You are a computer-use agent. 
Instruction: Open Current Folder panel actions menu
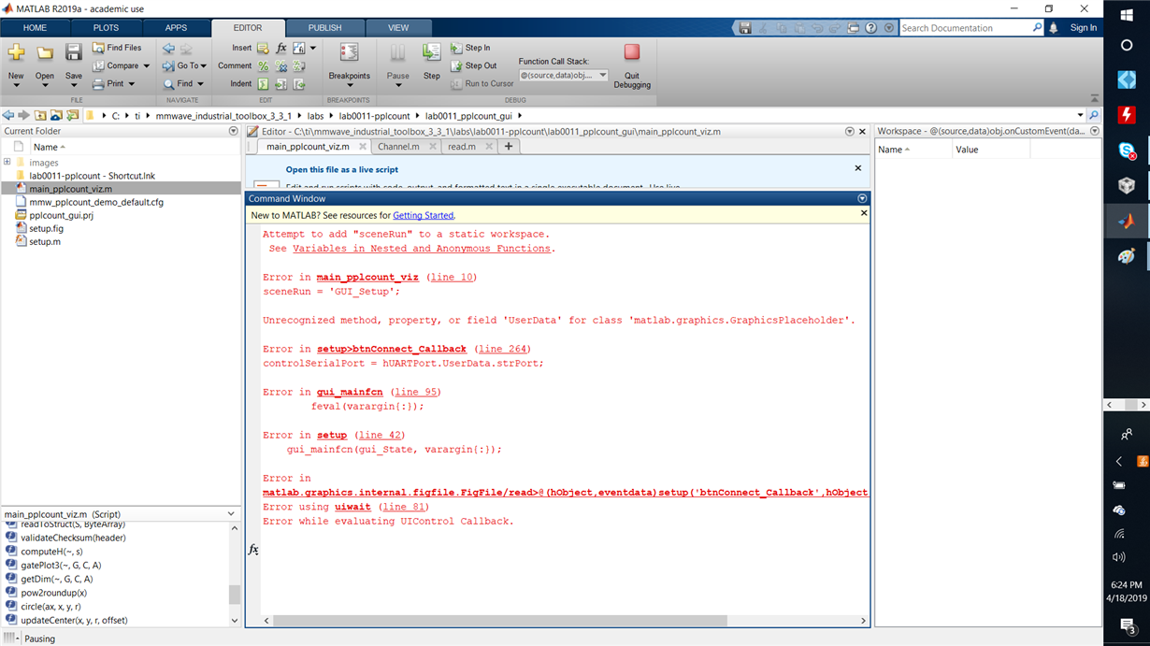tap(234, 131)
